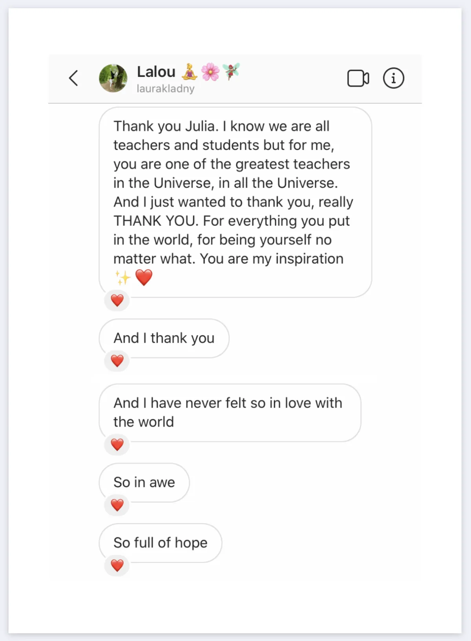
Task: Open Lalou's profile picture avatar
Action: coord(113,78)
